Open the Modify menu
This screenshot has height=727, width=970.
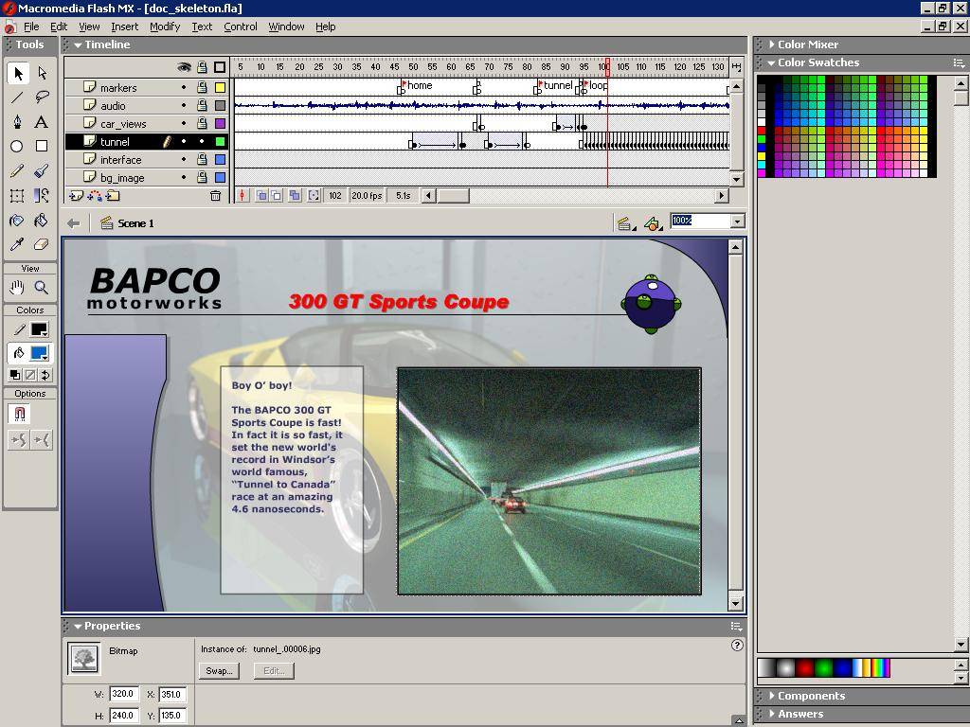[165, 27]
